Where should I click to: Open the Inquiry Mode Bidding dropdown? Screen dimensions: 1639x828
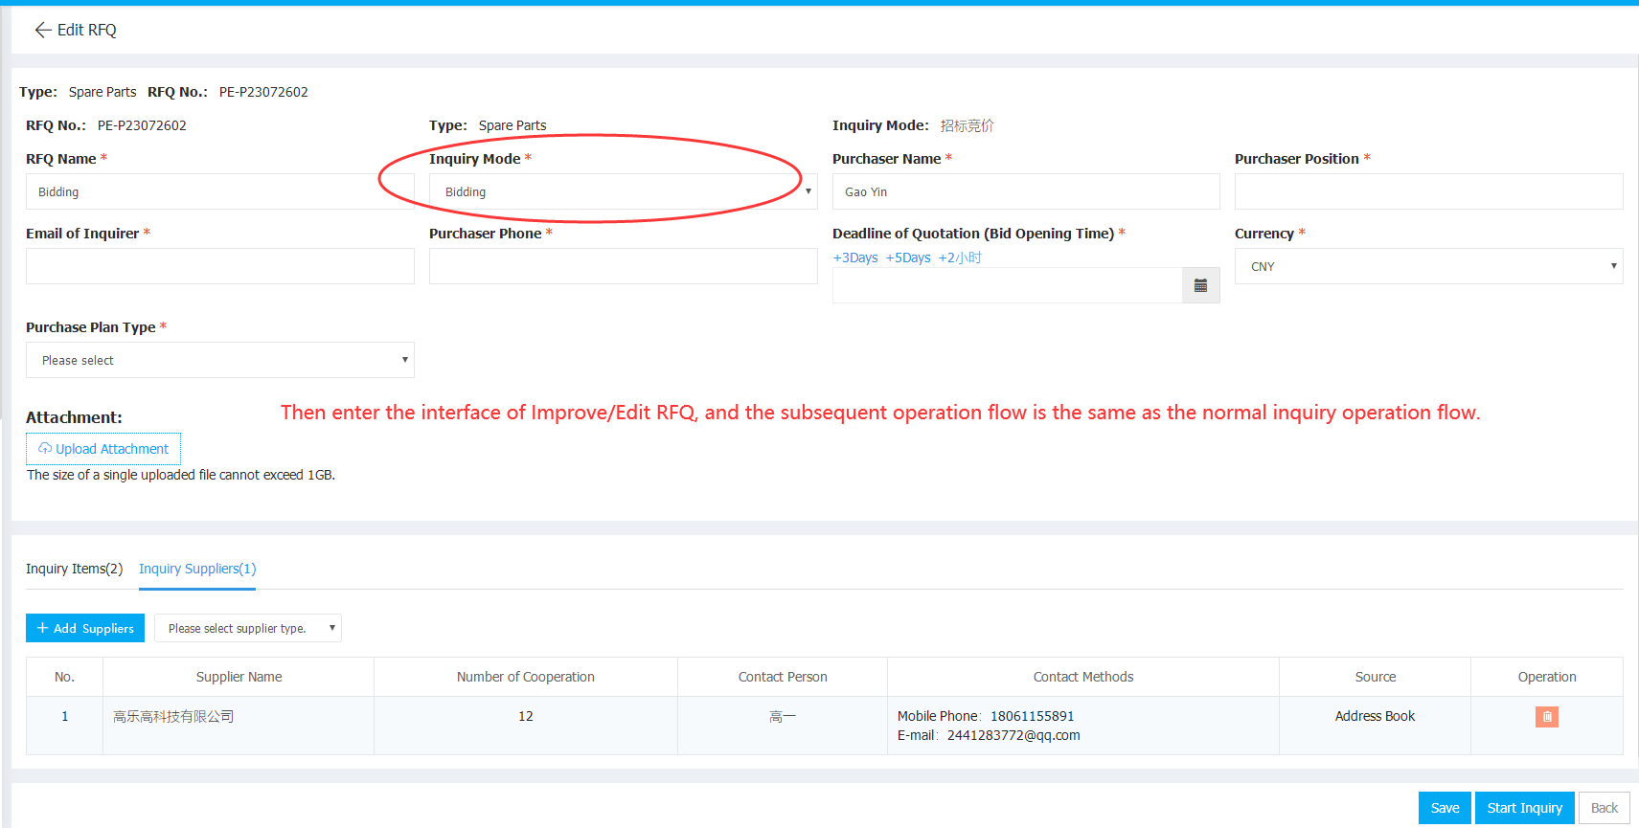pyautogui.click(x=623, y=191)
